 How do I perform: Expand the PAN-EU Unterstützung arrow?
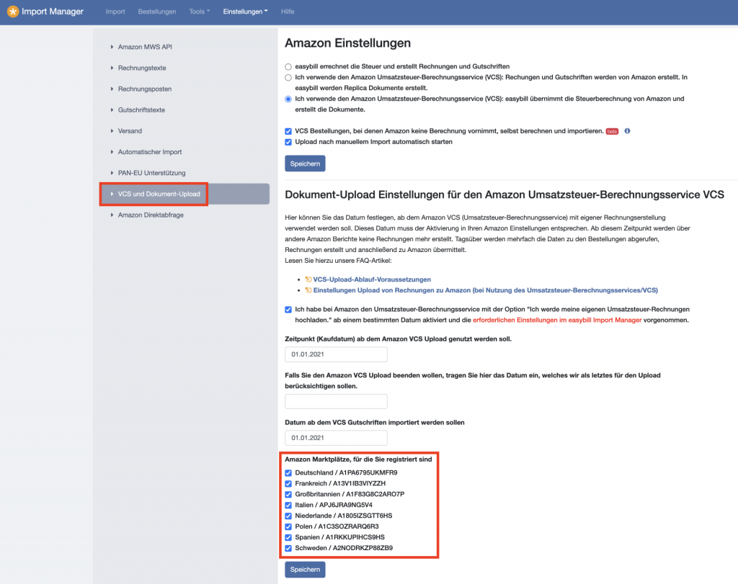coord(112,173)
